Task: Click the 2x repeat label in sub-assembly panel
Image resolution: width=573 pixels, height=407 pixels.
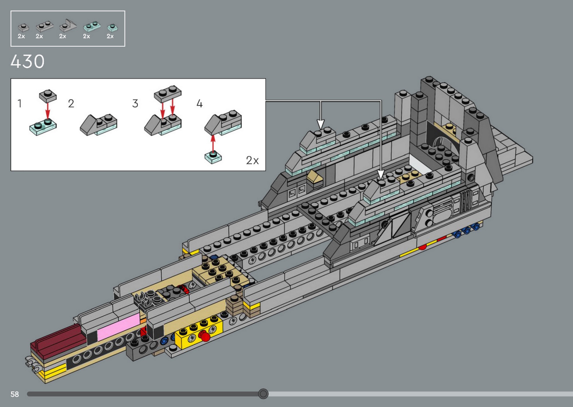Action: (252, 160)
